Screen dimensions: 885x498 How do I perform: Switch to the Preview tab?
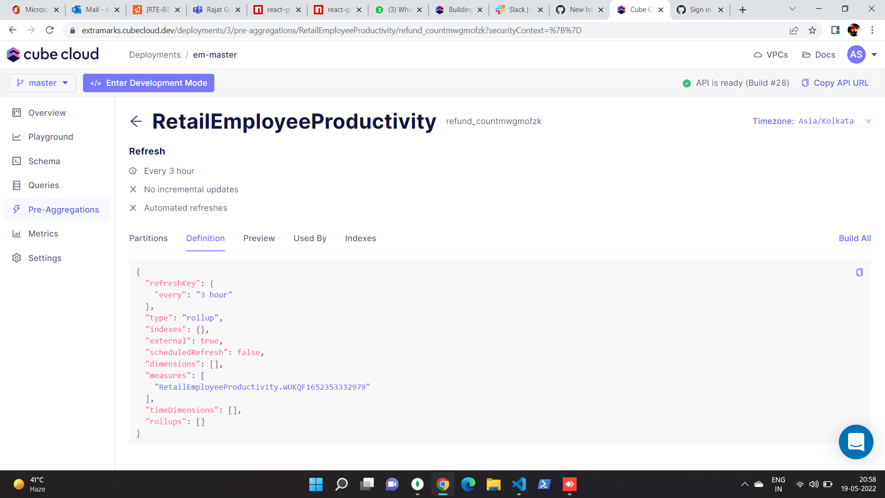(x=259, y=238)
